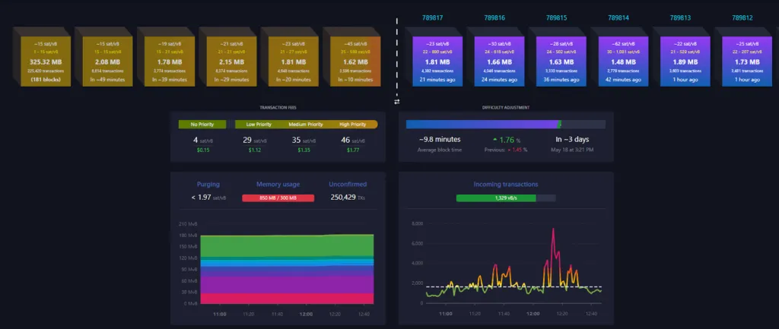Select the 325.32 MB pending mempool block

tap(46, 61)
